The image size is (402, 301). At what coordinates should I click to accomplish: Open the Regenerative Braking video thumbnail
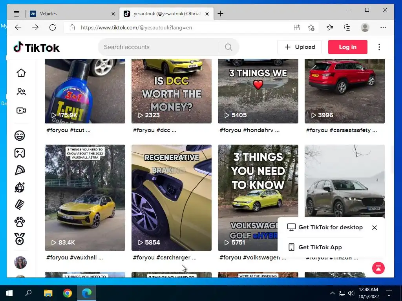(x=172, y=198)
